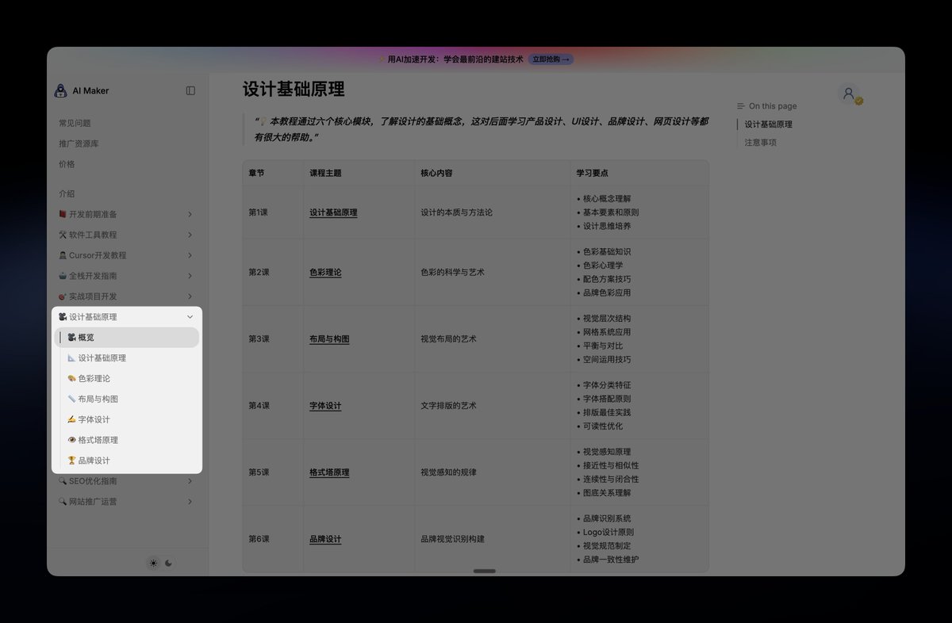Click the wrench icon beside 软件工具教程
The width and height of the screenshot is (952, 623).
click(63, 235)
